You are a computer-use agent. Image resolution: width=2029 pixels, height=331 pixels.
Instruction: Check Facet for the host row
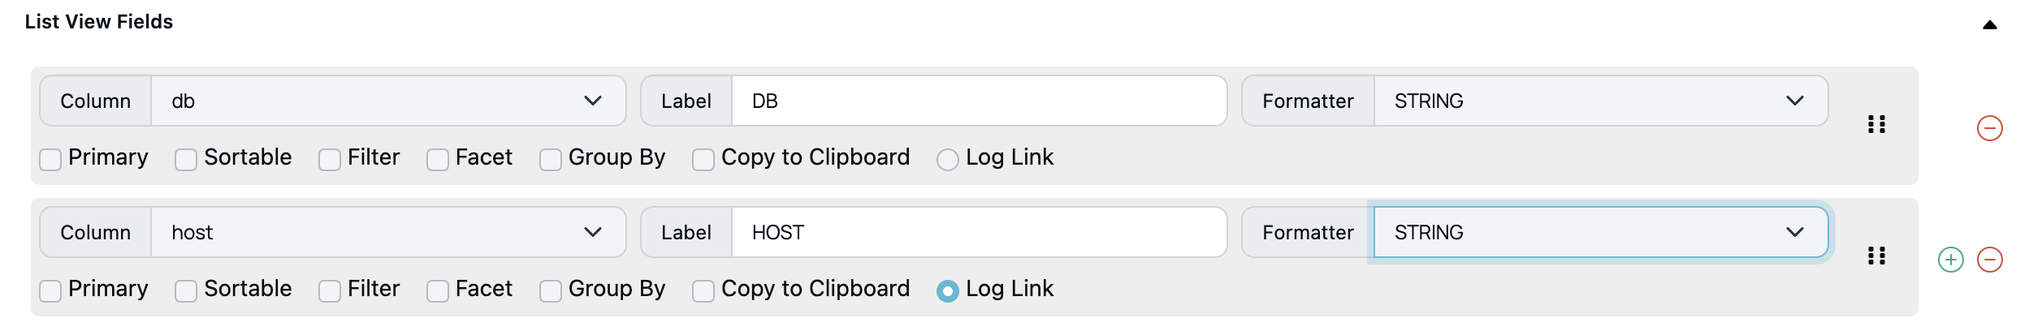(438, 291)
